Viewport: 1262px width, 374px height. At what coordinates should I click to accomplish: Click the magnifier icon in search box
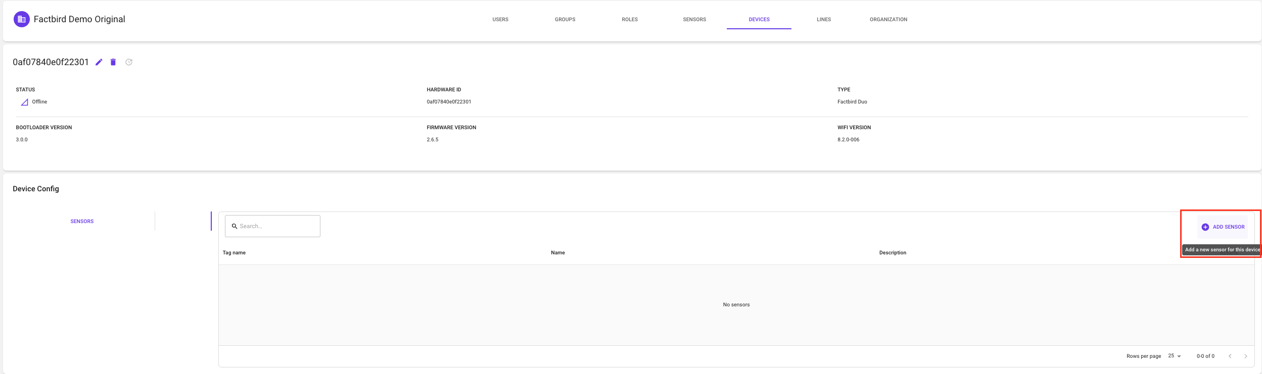[235, 226]
